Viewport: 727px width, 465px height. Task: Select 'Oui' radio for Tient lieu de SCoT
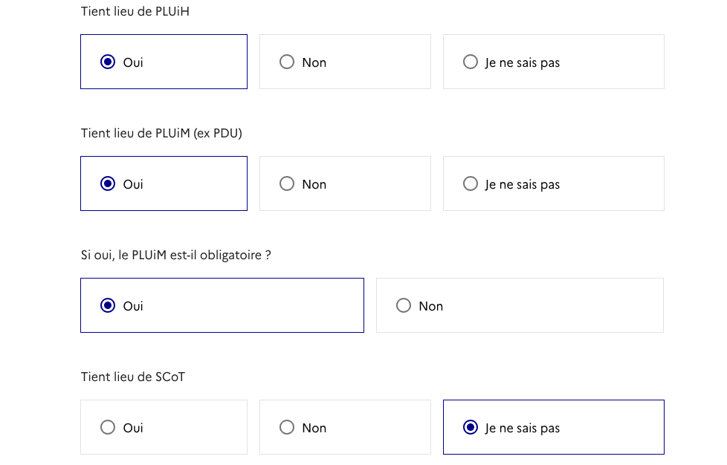(x=108, y=428)
